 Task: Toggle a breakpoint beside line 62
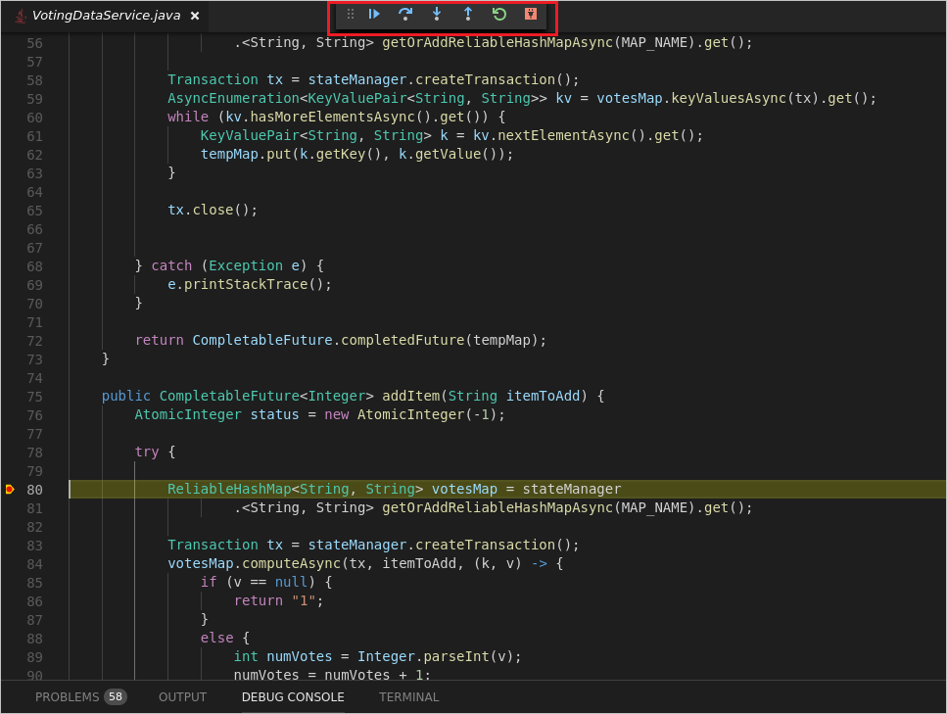point(10,154)
